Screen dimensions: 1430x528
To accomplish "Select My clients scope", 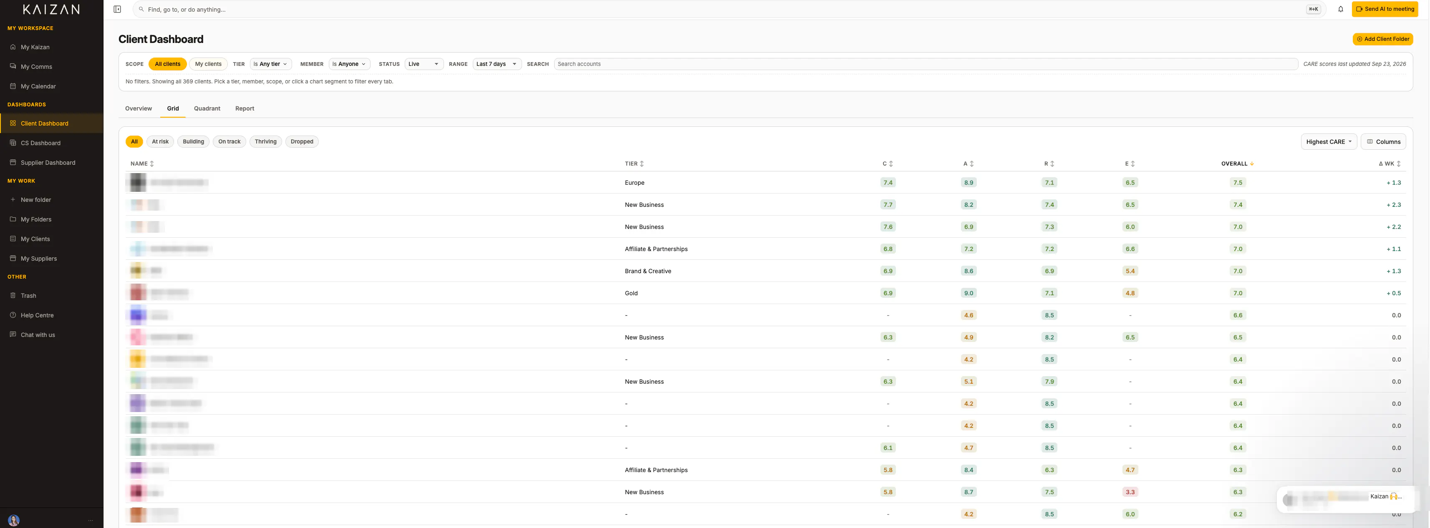I will click(x=208, y=64).
